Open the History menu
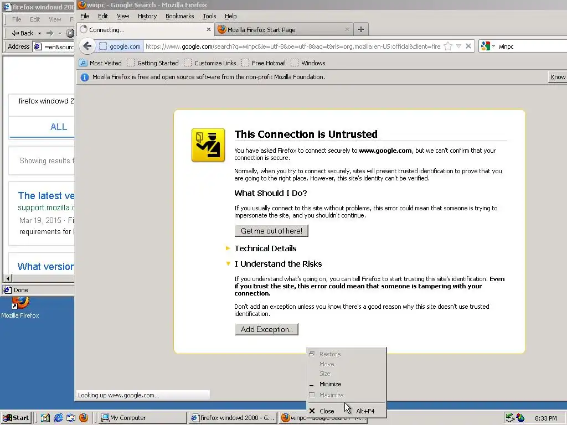Image resolution: width=567 pixels, height=425 pixels. (147, 16)
